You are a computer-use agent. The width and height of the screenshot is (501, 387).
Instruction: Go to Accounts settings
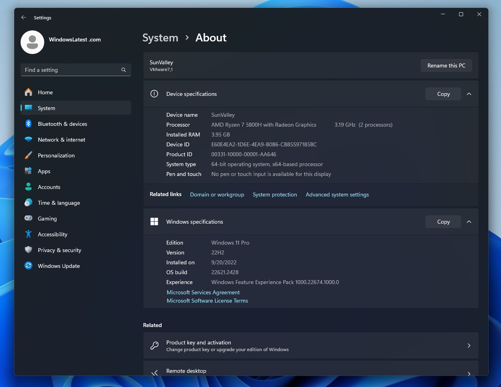76,187
